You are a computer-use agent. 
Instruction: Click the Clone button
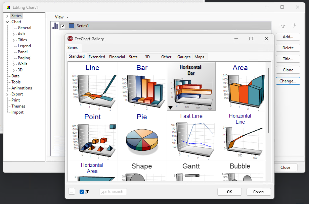288,70
